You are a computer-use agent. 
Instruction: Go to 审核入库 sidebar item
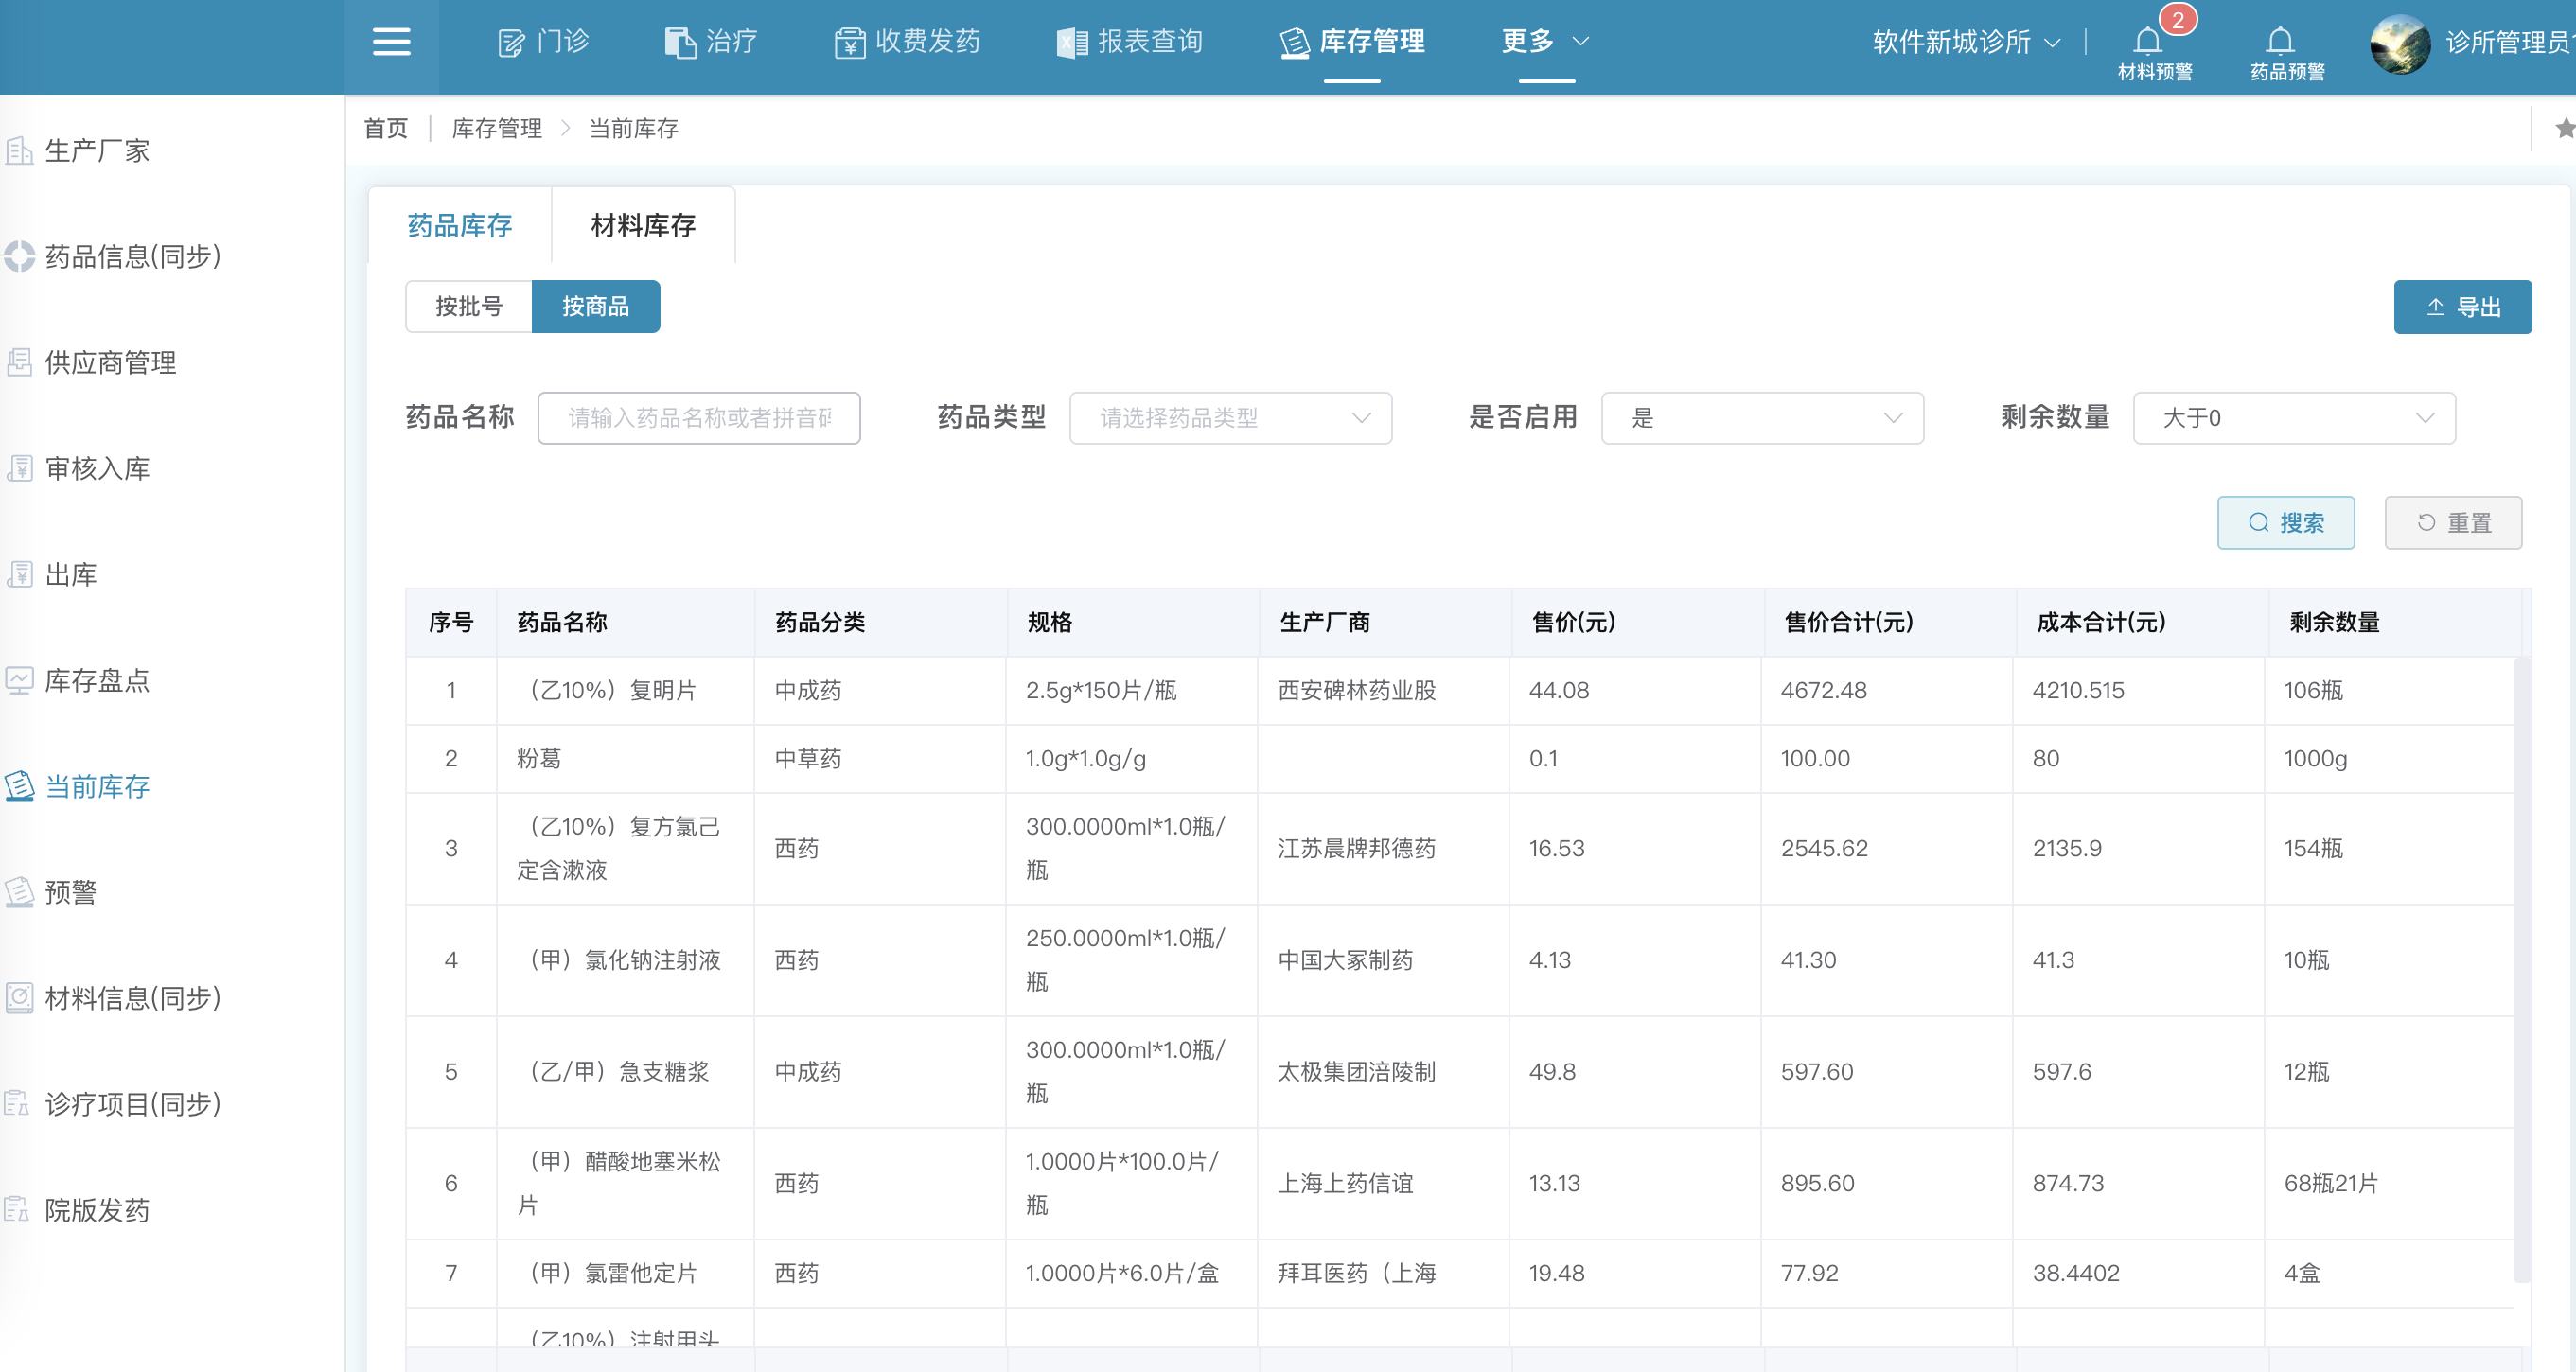[x=96, y=468]
